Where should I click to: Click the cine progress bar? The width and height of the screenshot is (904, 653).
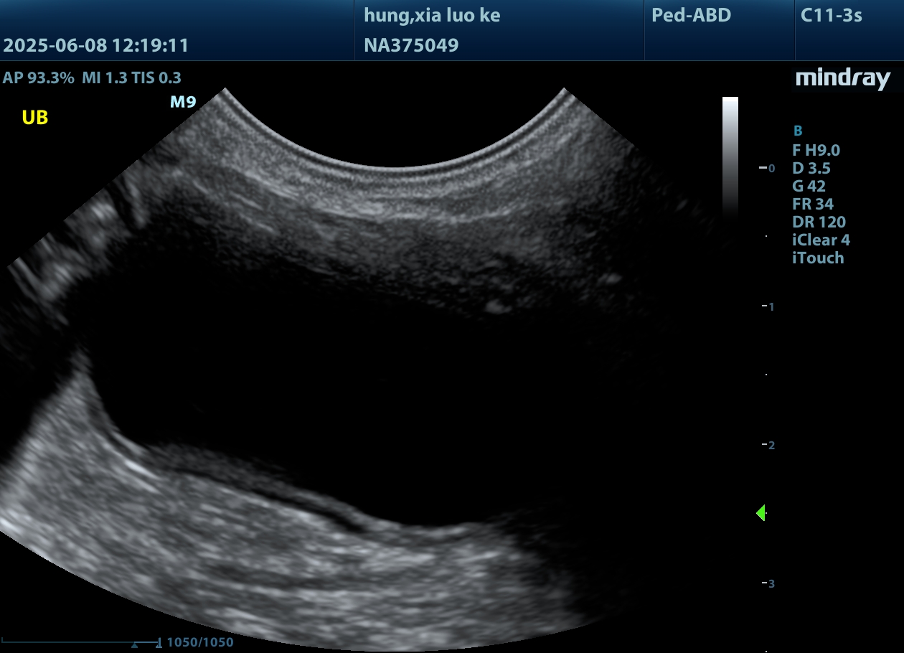[80, 642]
